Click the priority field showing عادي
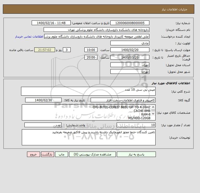 pos(130,43)
